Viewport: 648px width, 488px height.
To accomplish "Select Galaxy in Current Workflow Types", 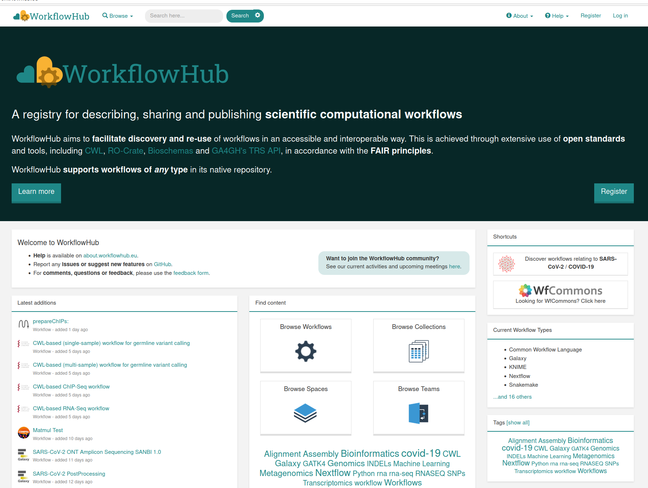I will point(518,358).
